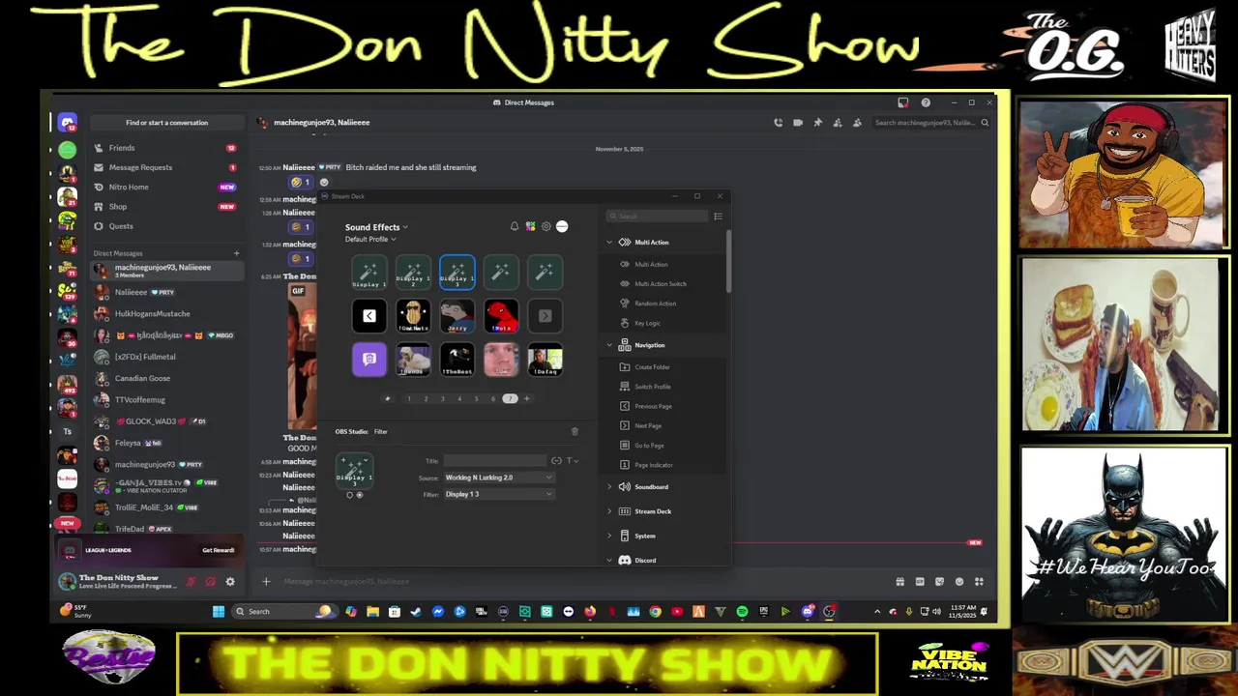
Task: Select the 'Switch Profile' action
Action: (653, 387)
